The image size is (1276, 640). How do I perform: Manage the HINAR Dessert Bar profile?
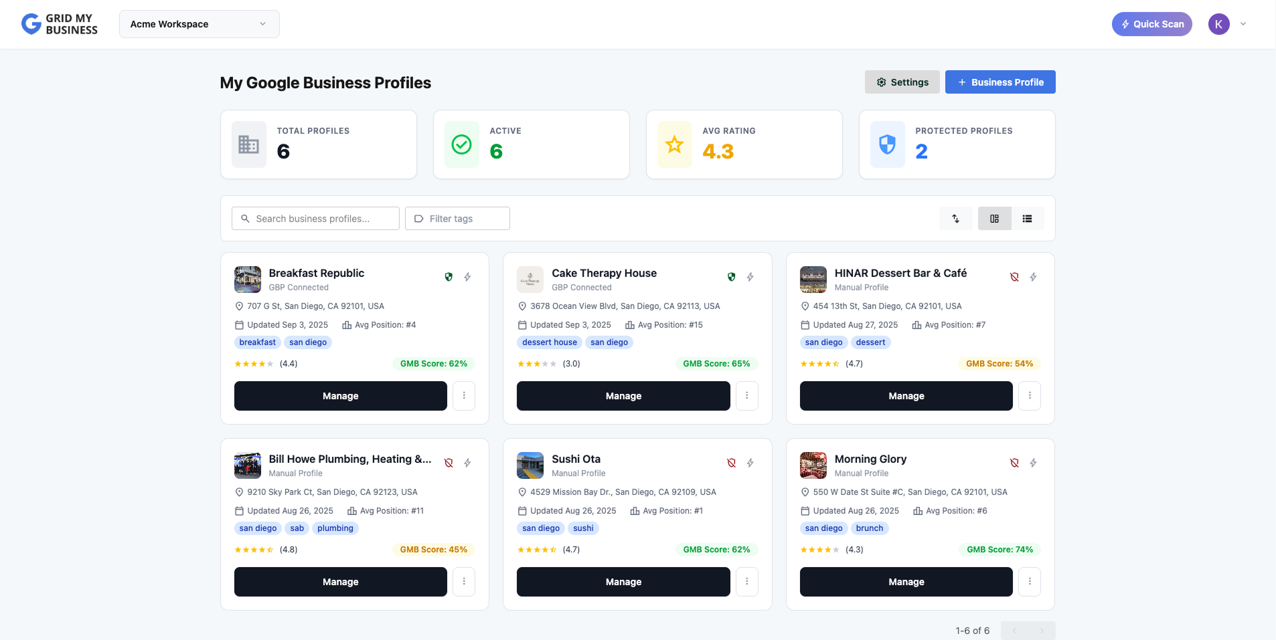(x=906, y=396)
